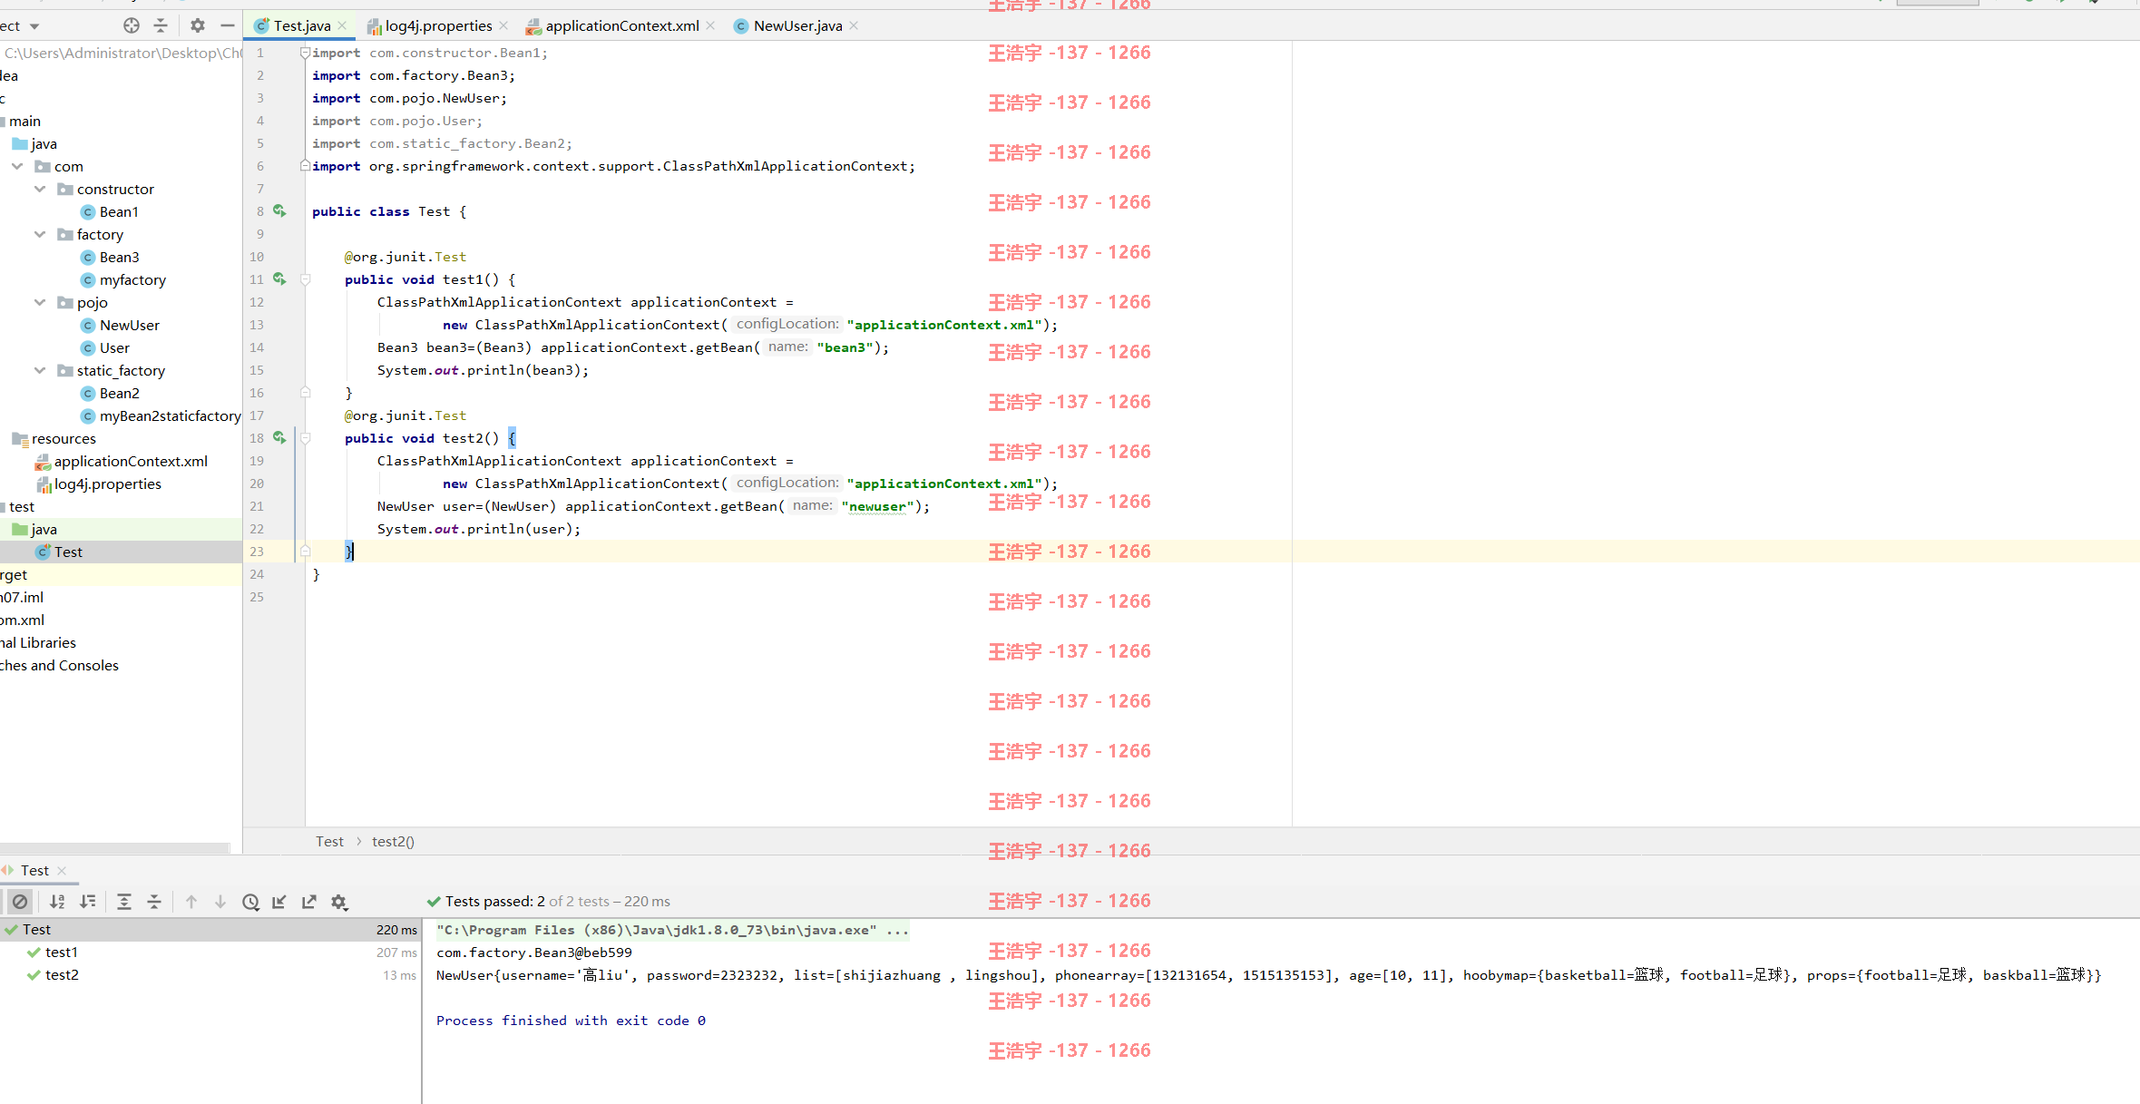Fold the test2 method at line 18
The image size is (2140, 1104).
pos(306,438)
